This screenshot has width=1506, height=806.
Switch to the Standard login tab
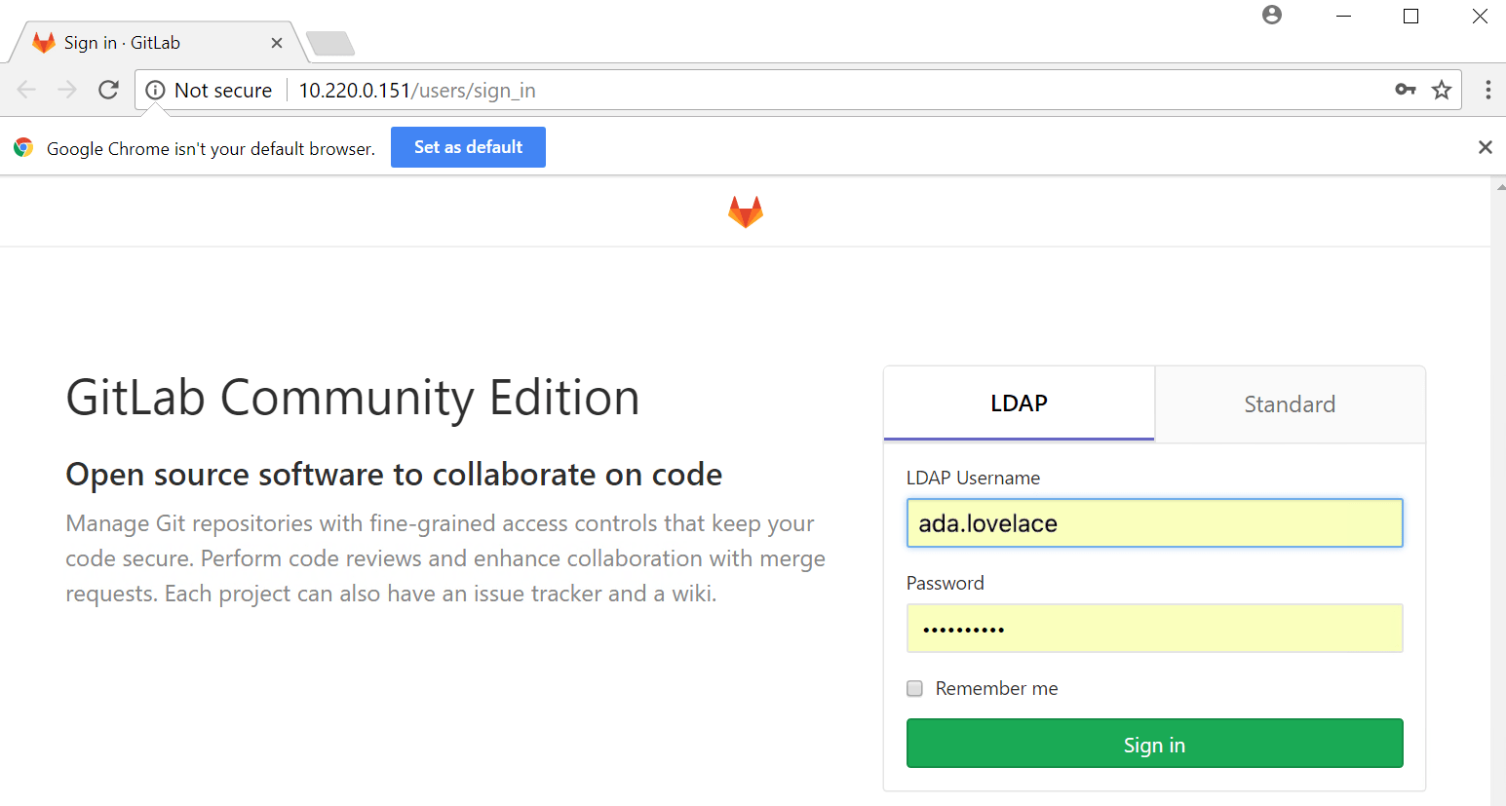coord(1290,404)
